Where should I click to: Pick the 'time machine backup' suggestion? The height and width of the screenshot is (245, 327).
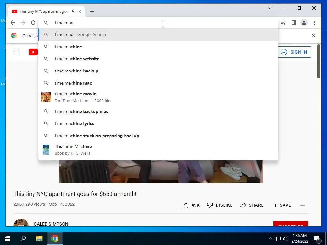[158, 71]
